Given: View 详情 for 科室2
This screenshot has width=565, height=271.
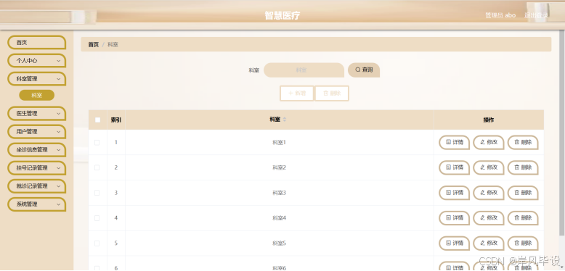Looking at the screenshot, I should tap(455, 167).
